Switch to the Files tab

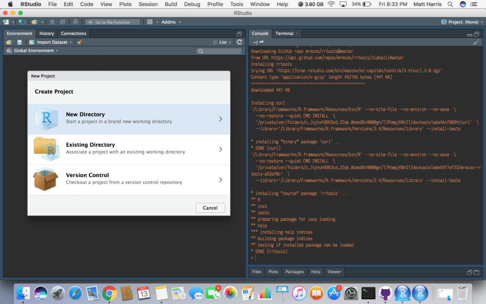click(x=257, y=272)
